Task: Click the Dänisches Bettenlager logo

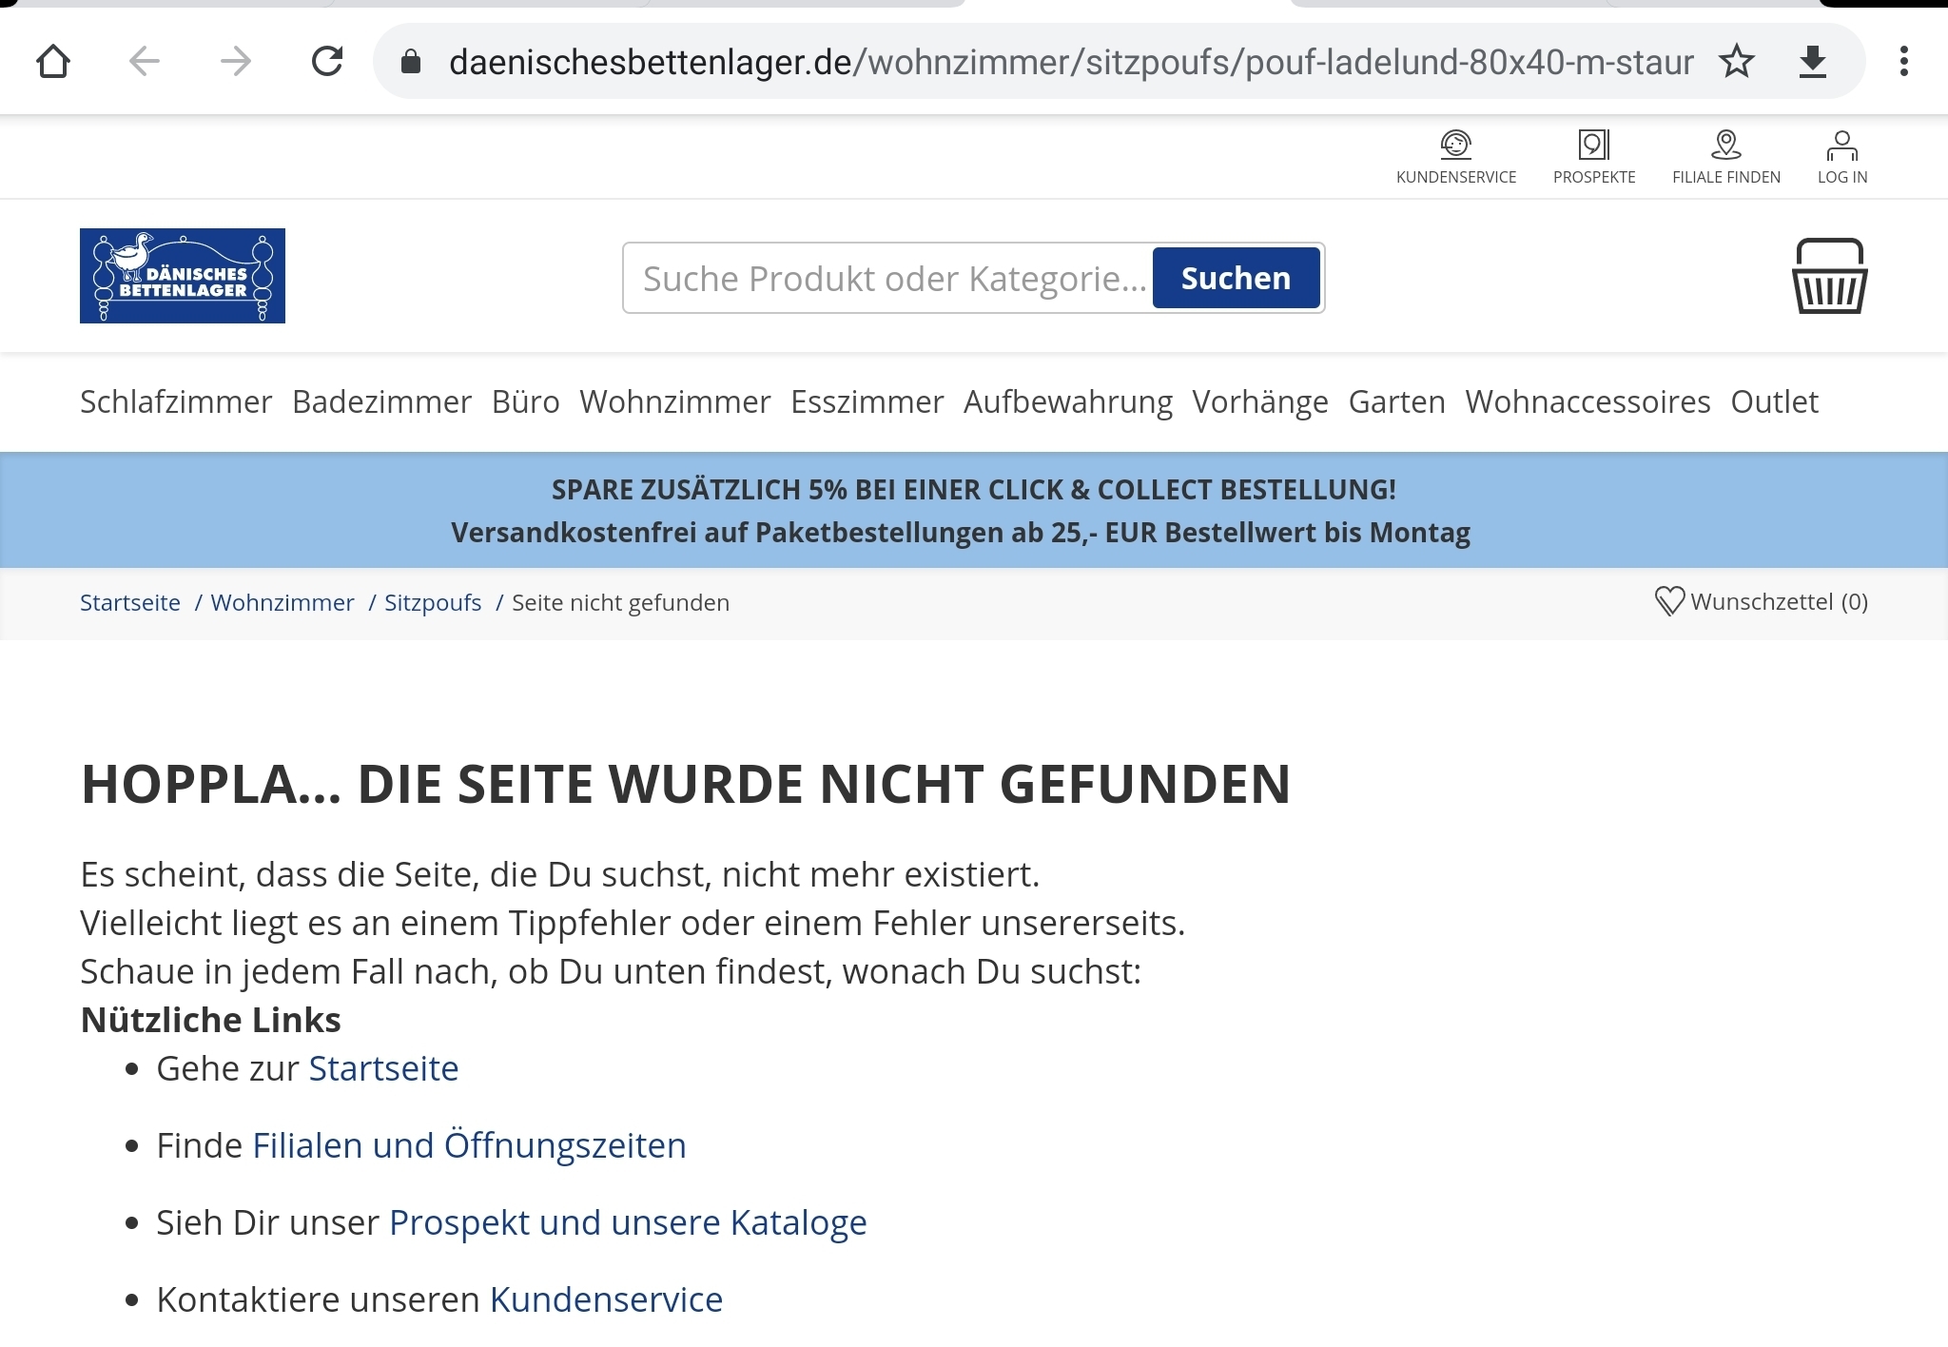Action: (x=183, y=276)
